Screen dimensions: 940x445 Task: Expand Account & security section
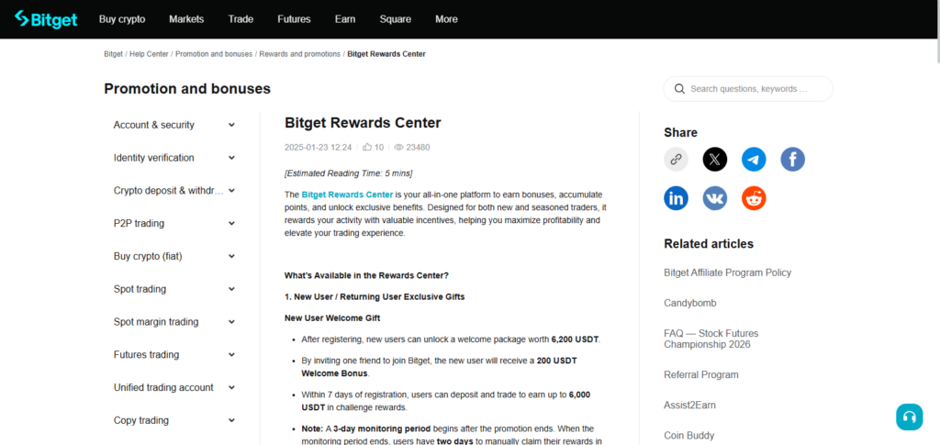(232, 125)
